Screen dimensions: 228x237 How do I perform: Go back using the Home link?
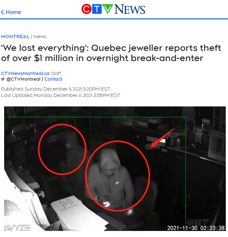click(x=11, y=12)
